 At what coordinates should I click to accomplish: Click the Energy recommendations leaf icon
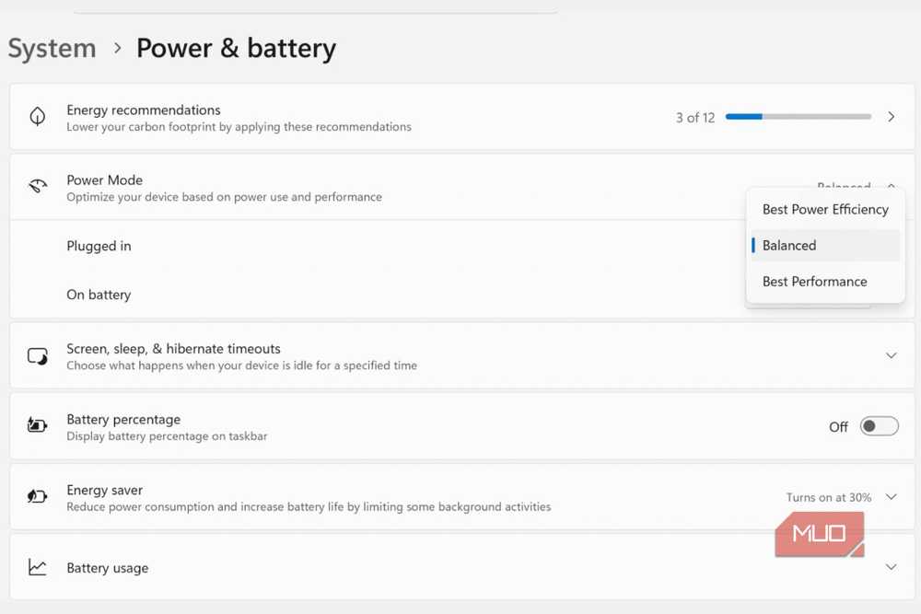[x=38, y=116]
